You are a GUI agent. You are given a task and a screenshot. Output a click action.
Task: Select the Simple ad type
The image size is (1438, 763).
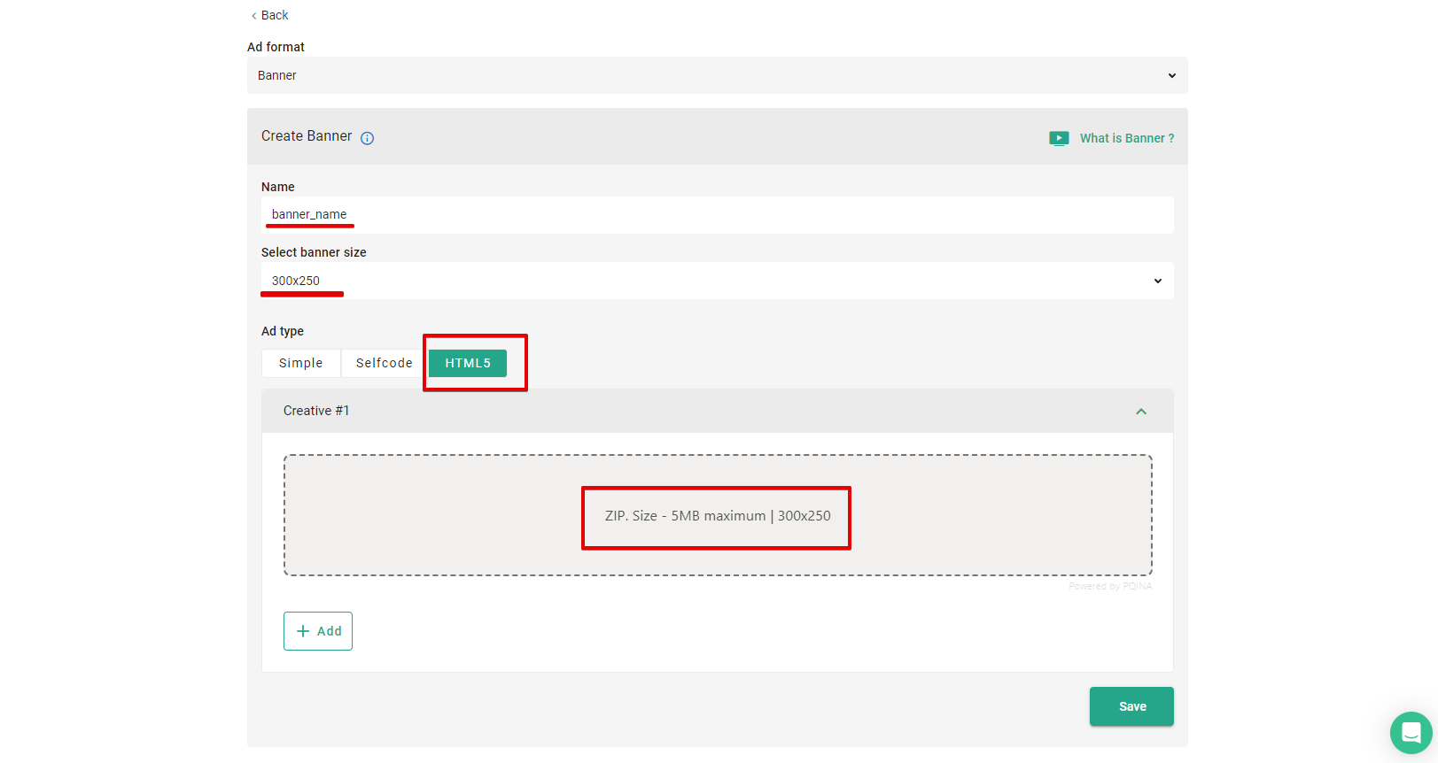pyautogui.click(x=300, y=363)
